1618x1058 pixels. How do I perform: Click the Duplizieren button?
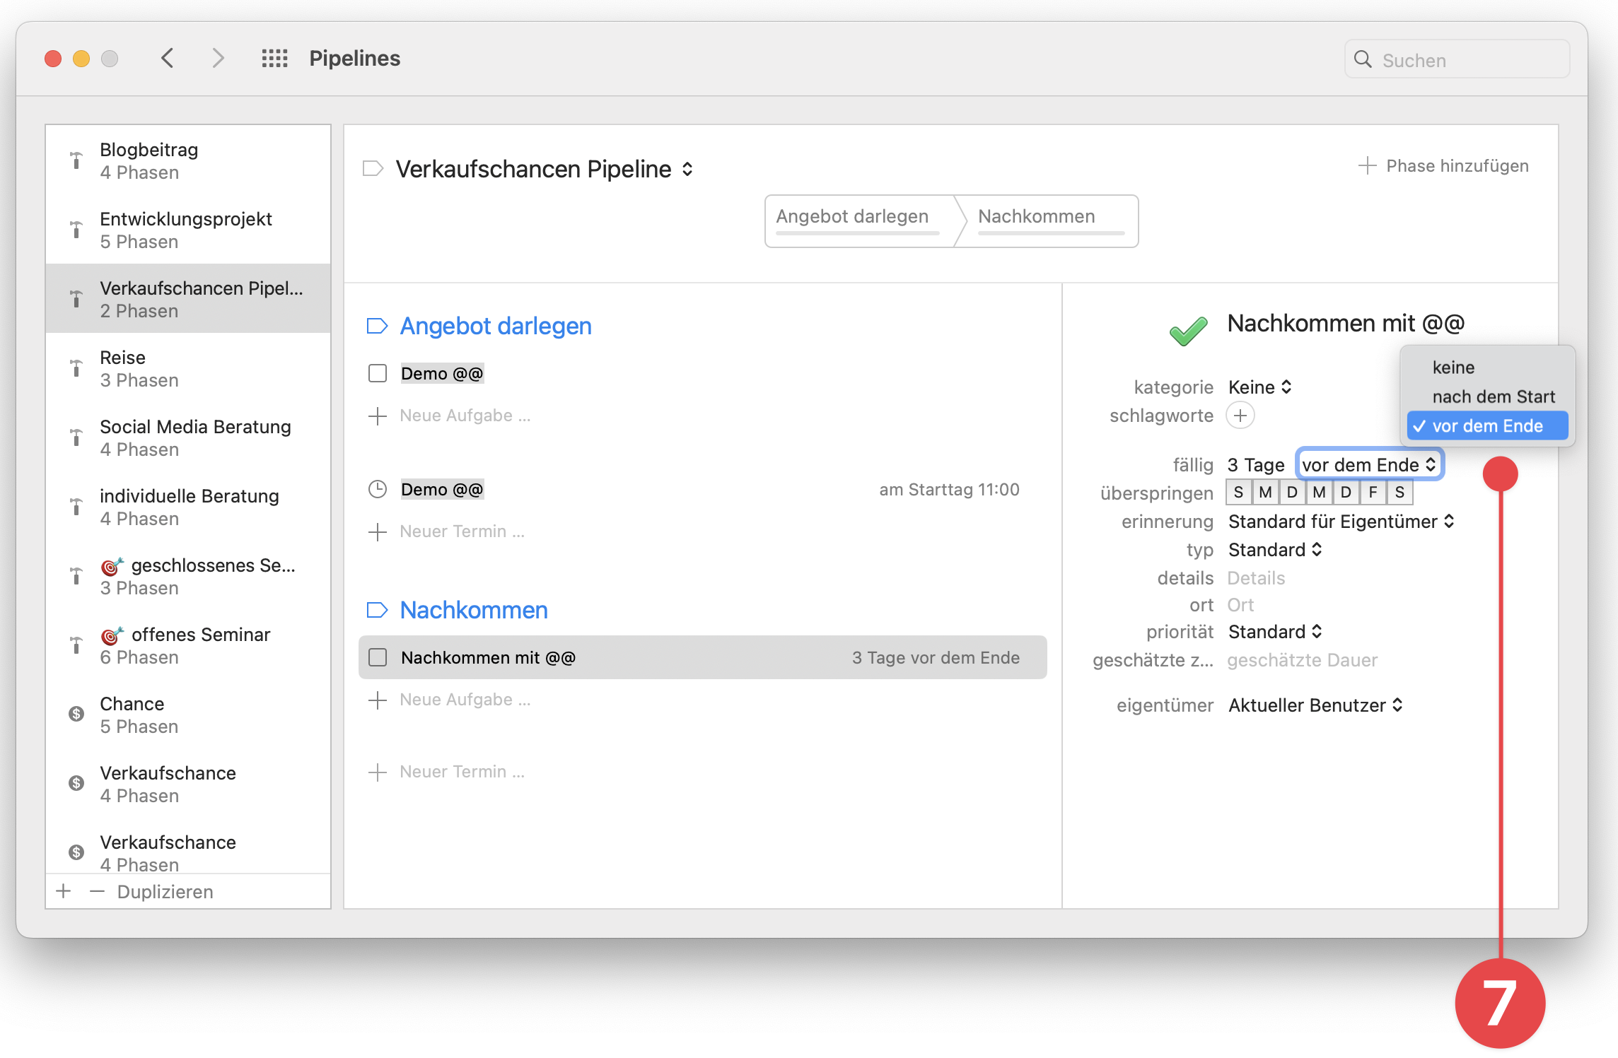165,891
